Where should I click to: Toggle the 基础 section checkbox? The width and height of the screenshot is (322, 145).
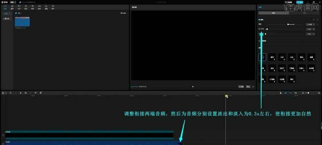click(x=259, y=20)
